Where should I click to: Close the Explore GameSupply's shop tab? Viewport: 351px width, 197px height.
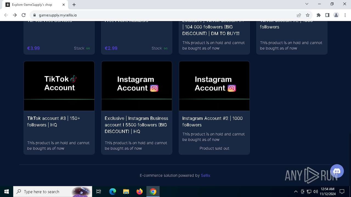[x=64, y=5]
